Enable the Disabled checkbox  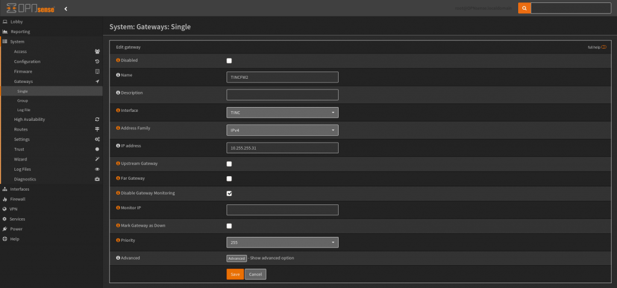[x=229, y=61]
